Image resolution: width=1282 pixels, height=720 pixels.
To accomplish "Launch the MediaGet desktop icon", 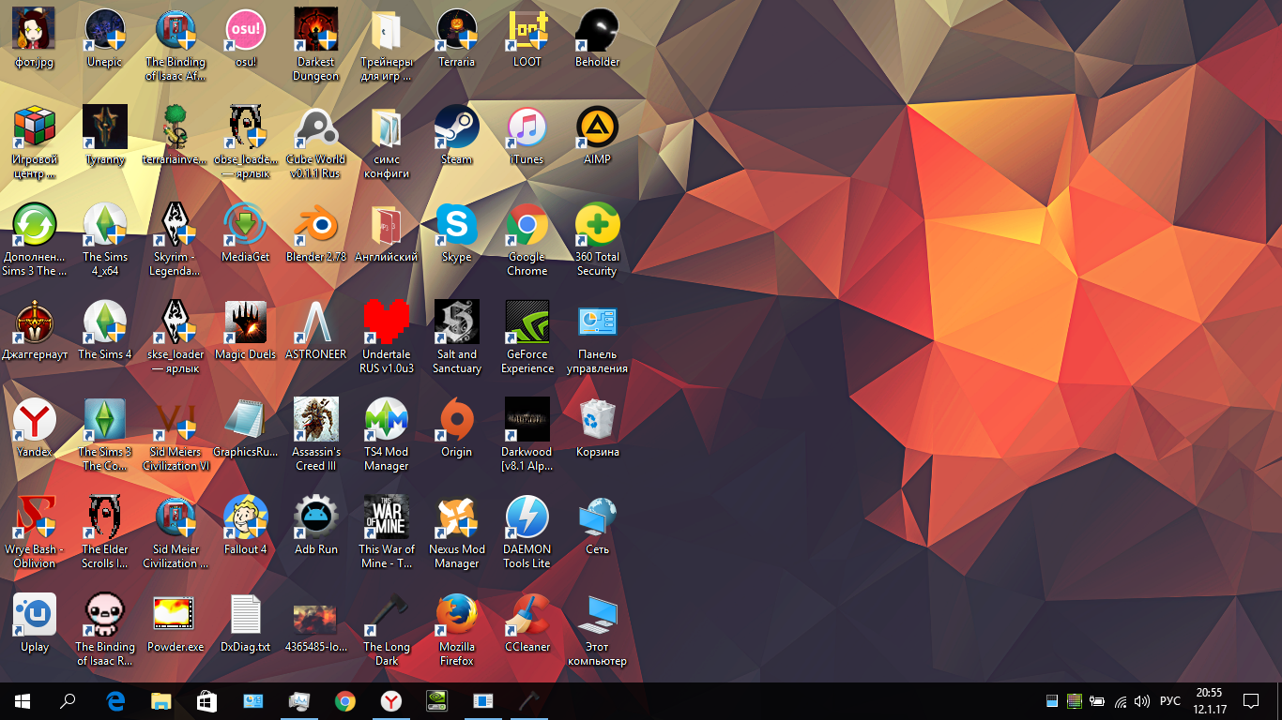I will [x=246, y=225].
